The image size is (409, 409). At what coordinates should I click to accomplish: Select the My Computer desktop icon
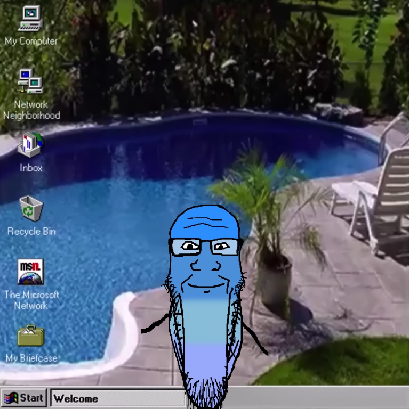30,19
